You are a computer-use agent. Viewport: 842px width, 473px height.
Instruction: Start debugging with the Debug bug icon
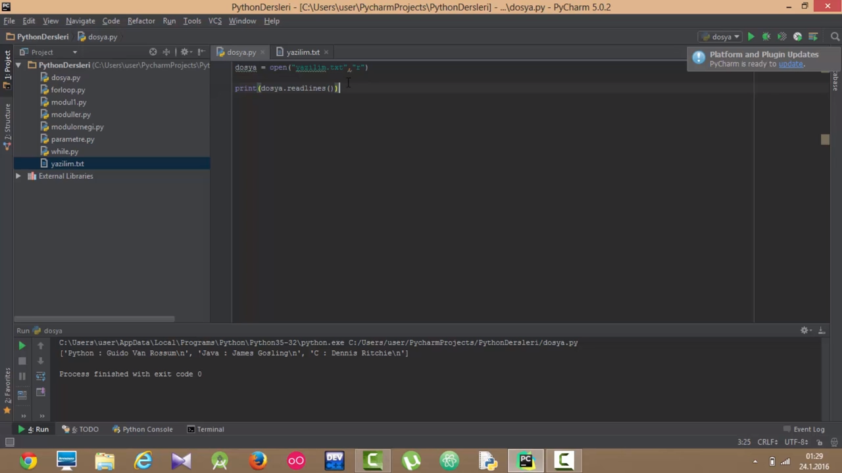click(x=766, y=37)
